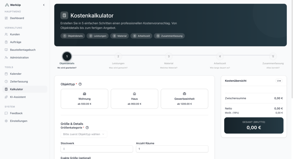Viewport: 293px width, 159px height.
Task: Select Wohnung as object type
Action: 84,98
